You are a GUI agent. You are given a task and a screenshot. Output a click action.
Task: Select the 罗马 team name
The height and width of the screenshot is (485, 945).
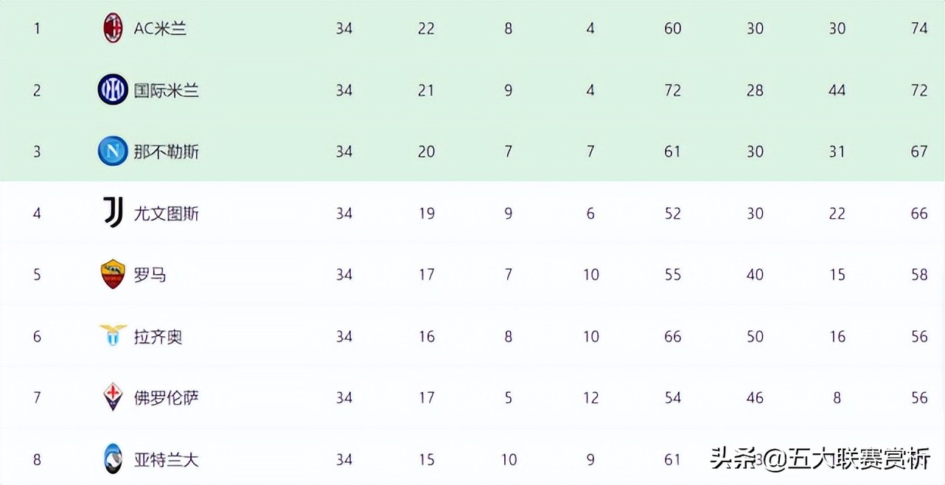pos(150,275)
